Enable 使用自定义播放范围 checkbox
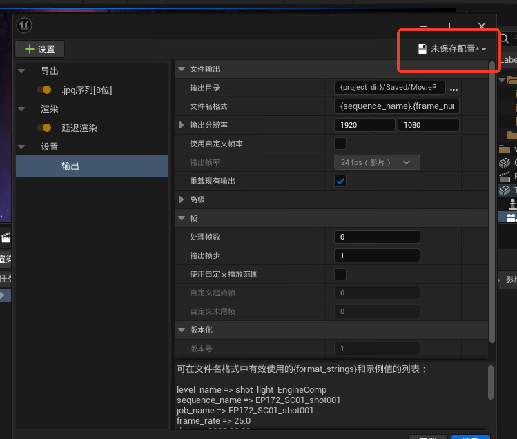Image resolution: width=517 pixels, height=439 pixels. [x=340, y=274]
